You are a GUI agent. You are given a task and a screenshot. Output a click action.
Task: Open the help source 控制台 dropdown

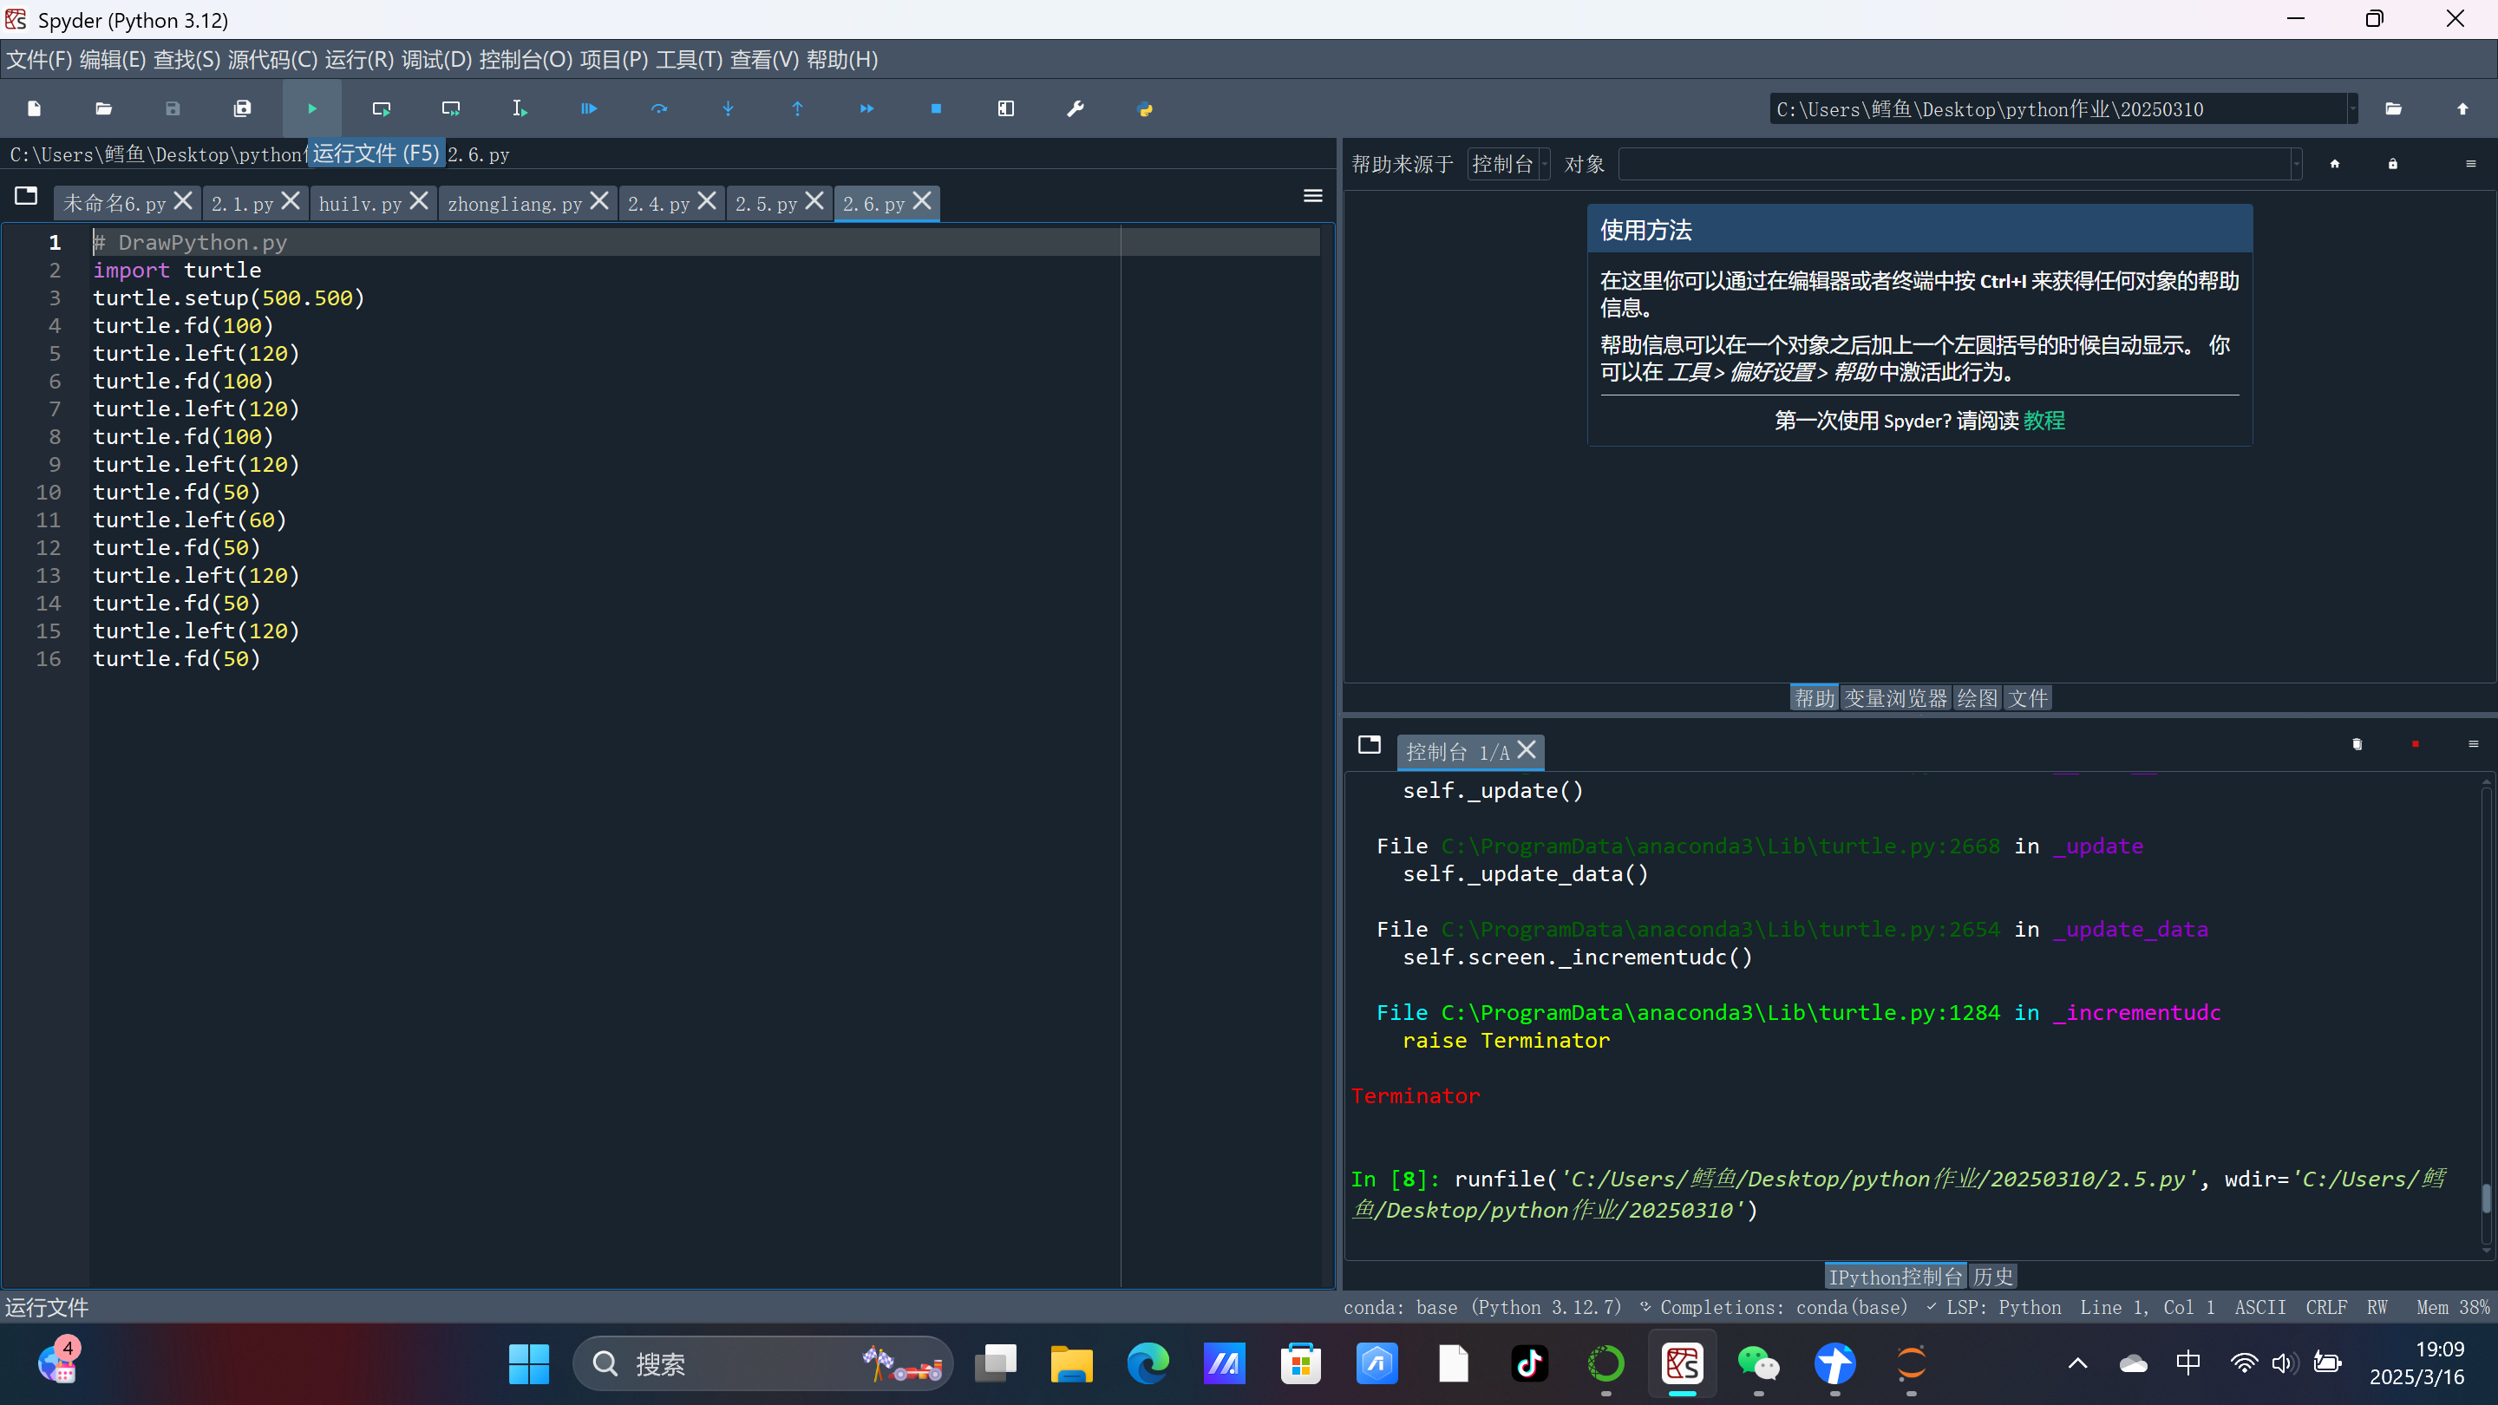1508,164
